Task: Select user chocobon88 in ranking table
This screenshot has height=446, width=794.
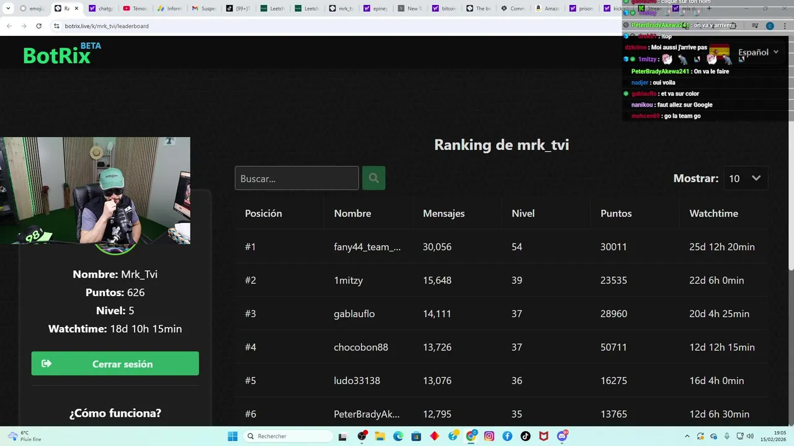Action: tap(361, 347)
